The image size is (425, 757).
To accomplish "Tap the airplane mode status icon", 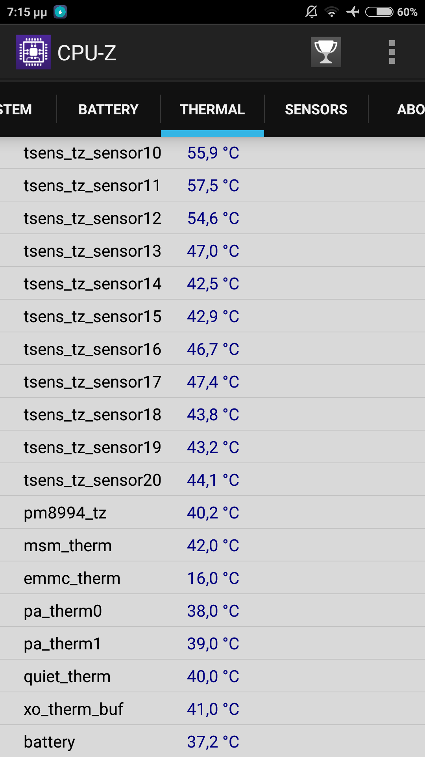I will tap(353, 12).
